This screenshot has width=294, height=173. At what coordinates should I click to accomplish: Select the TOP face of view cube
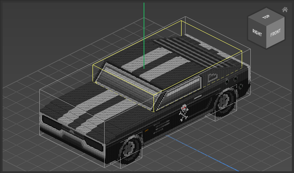coord(265,17)
